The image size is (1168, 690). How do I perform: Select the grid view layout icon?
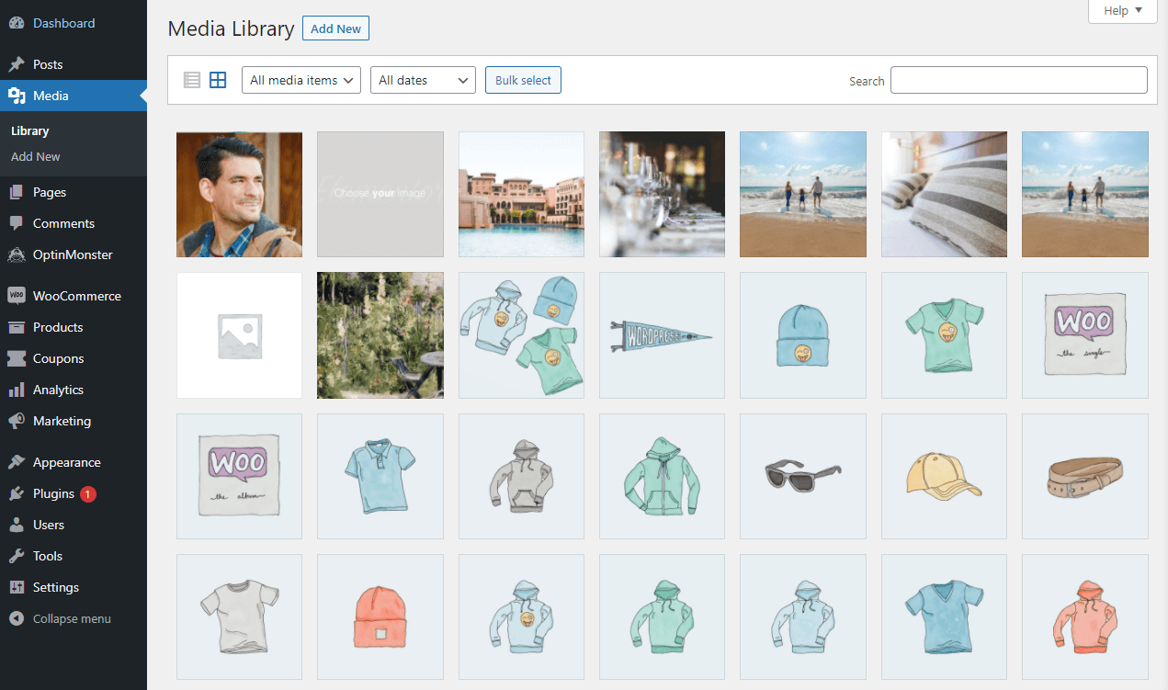coord(218,80)
